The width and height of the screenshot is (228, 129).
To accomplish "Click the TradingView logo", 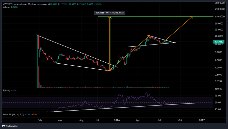I will click(x=10, y=126).
